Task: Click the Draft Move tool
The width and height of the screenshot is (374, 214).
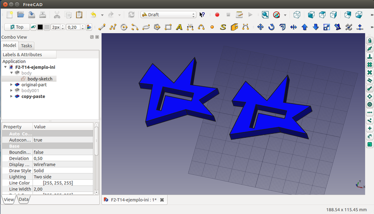Action: click(261, 27)
